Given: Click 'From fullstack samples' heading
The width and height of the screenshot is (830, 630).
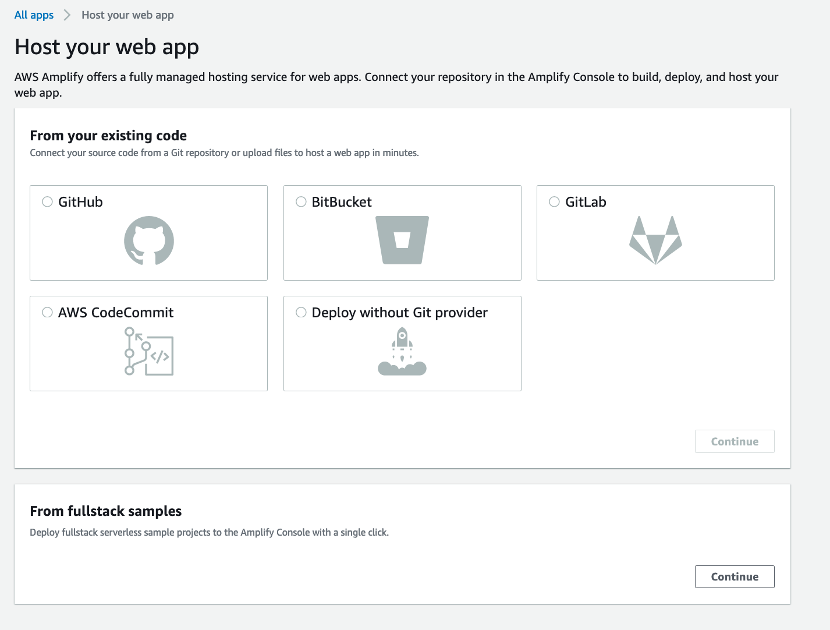Looking at the screenshot, I should (x=106, y=511).
